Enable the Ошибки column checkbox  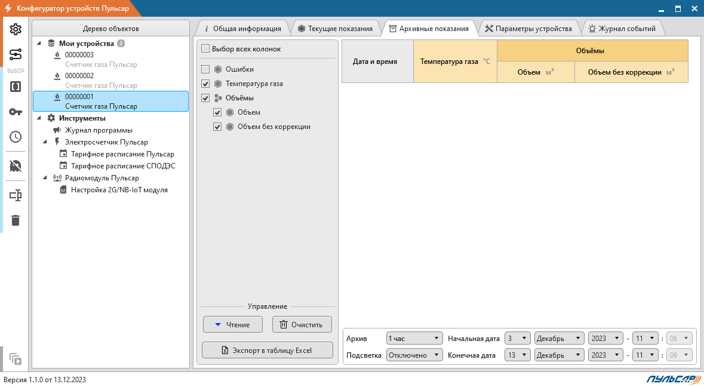pyautogui.click(x=205, y=69)
